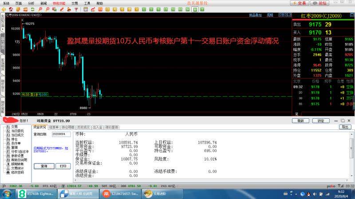The image size is (355, 199).
Task: Click the last green toolbar icon
Action: point(202,9)
